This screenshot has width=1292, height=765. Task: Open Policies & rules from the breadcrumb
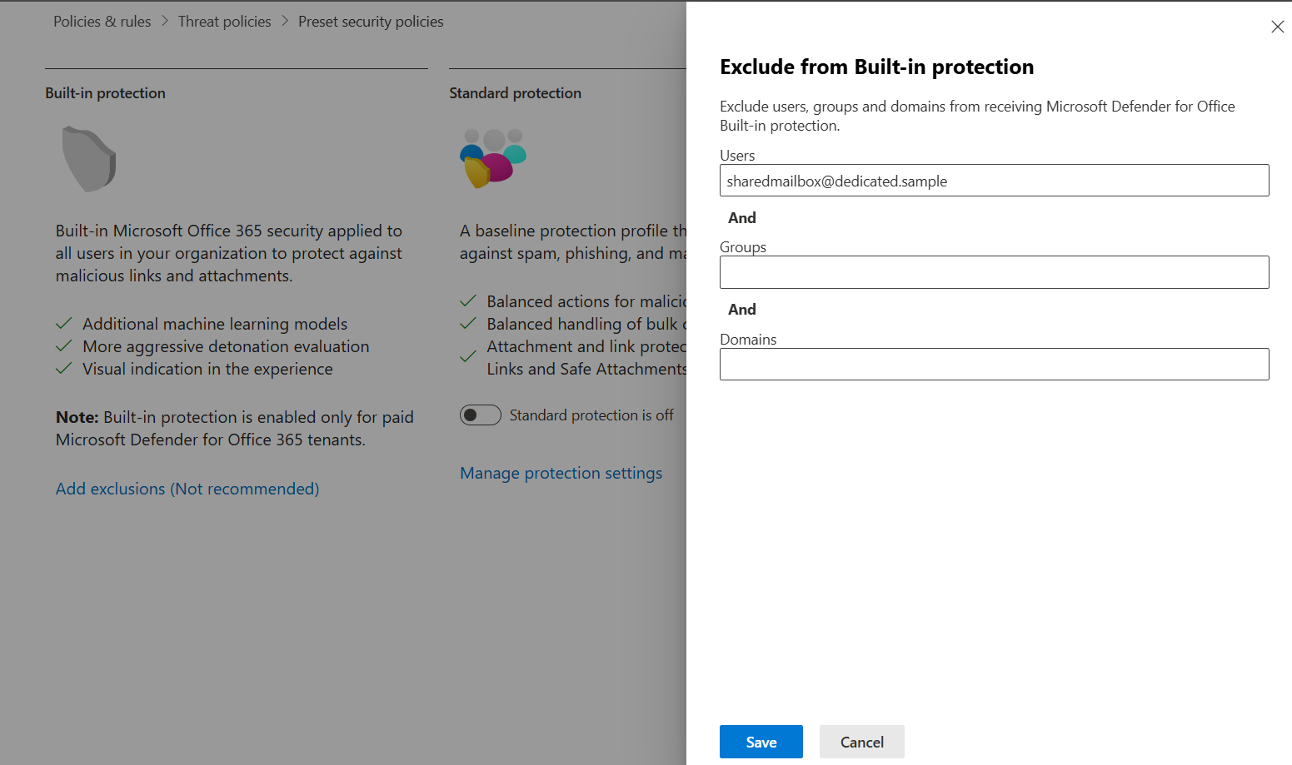point(102,21)
